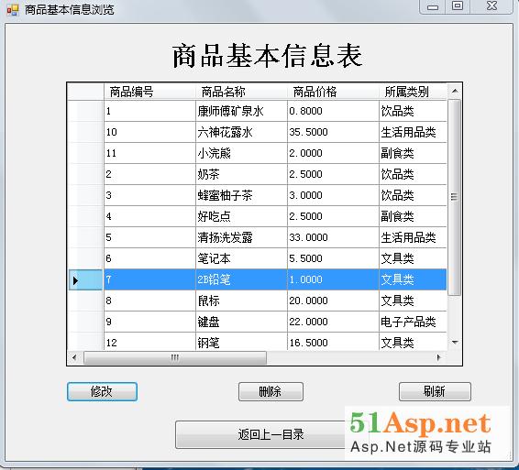Image resolution: width=519 pixels, height=470 pixels.
Task: Click the vertical scrollbar thumb
Action: click(x=455, y=197)
